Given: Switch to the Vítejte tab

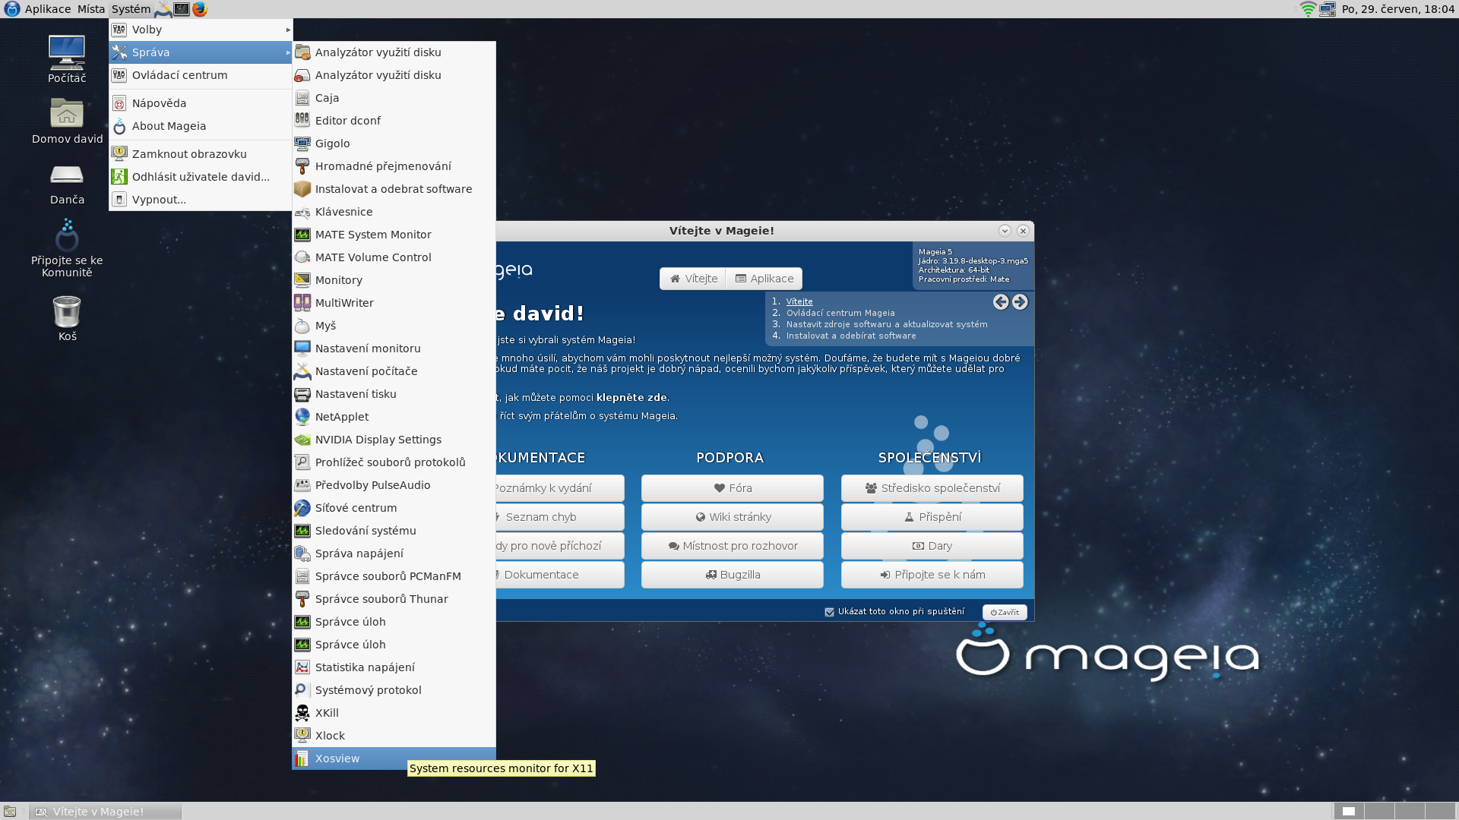Looking at the screenshot, I should tap(693, 279).
